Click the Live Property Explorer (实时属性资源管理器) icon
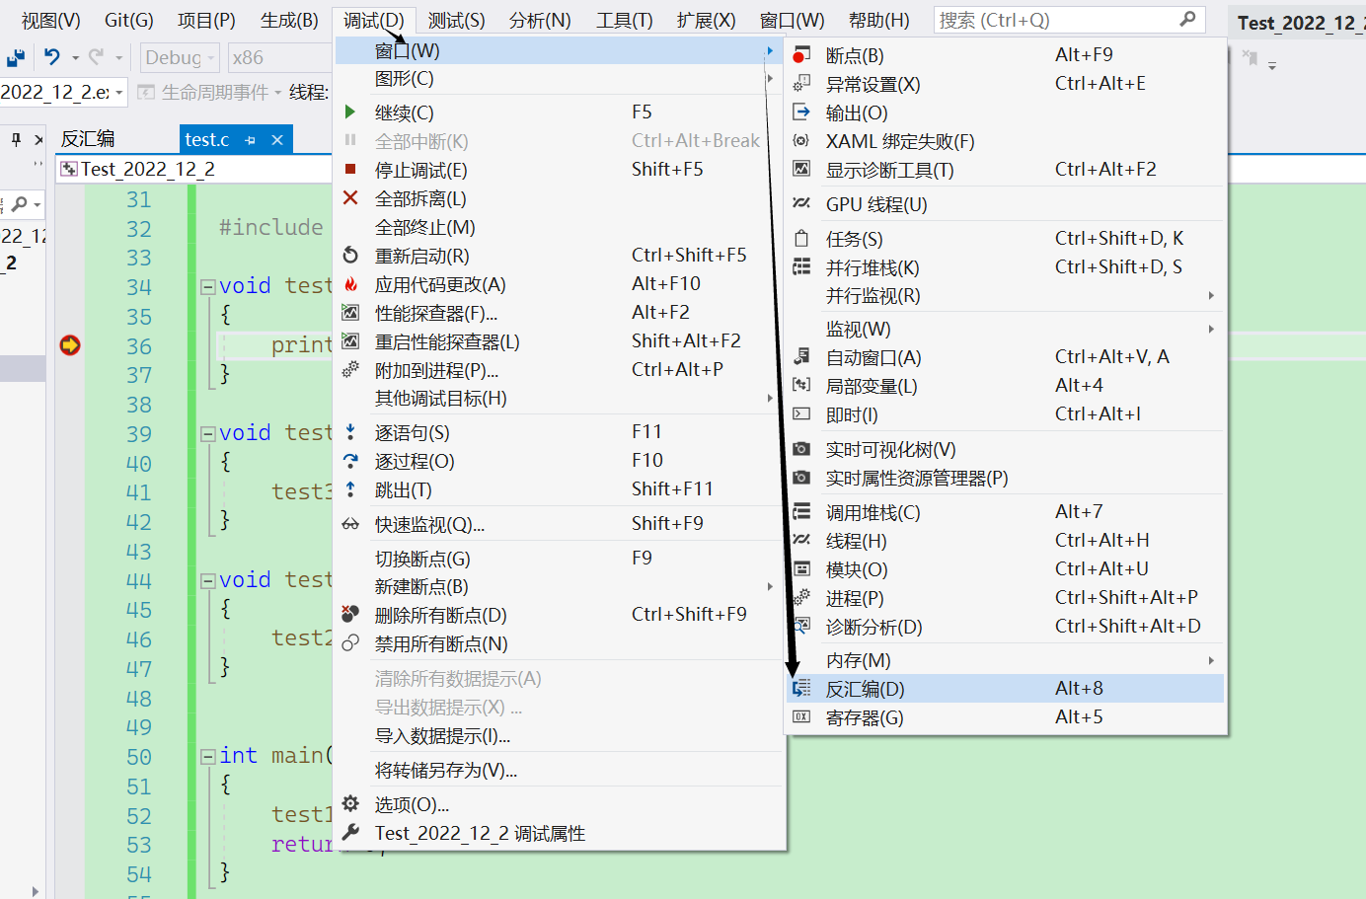Screen dimensions: 1366x899 801,478
